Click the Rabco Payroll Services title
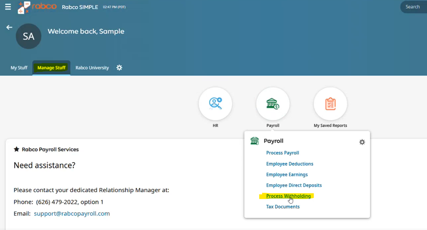The height and width of the screenshot is (230, 427). pos(50,150)
